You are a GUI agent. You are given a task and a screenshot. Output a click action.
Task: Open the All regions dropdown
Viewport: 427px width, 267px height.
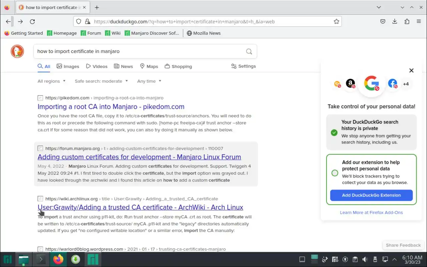point(51,81)
